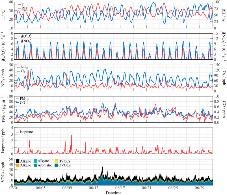
Task: Click the T legend label in top panel
Action: (23, 5)
